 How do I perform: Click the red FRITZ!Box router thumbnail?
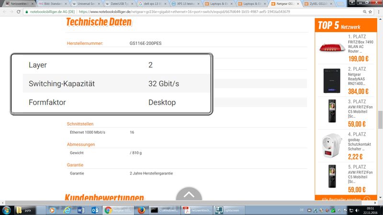pos(332,47)
